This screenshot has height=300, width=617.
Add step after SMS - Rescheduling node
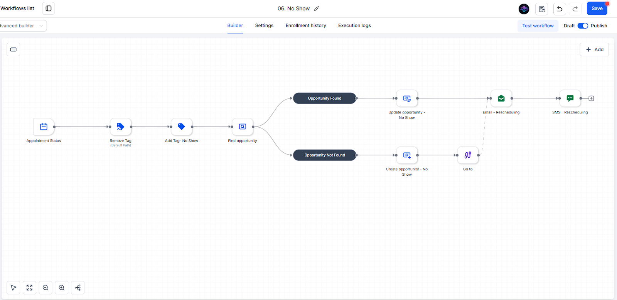pyautogui.click(x=591, y=98)
